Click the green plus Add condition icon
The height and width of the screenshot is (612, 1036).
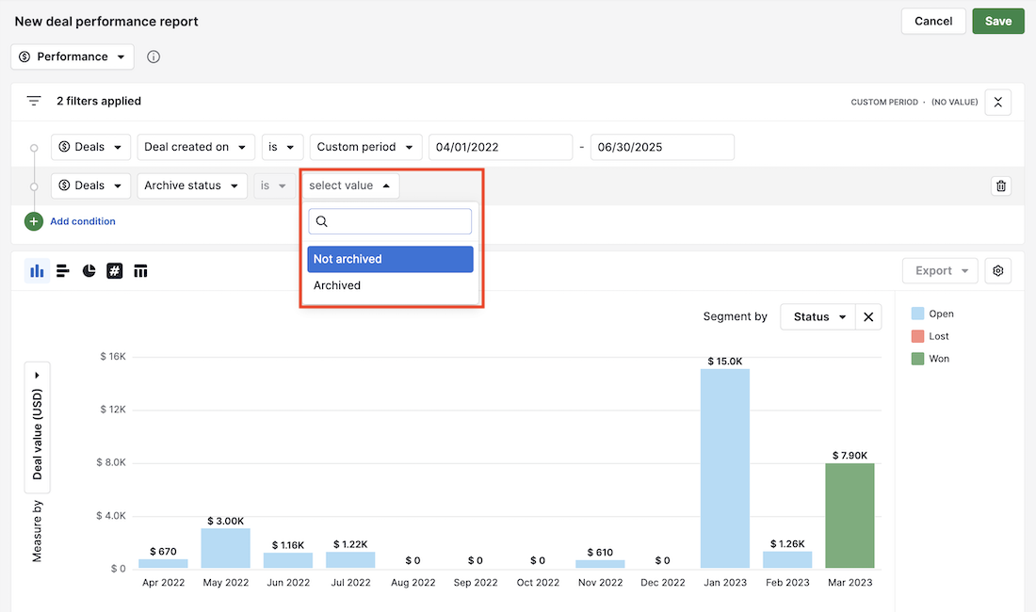(x=34, y=221)
